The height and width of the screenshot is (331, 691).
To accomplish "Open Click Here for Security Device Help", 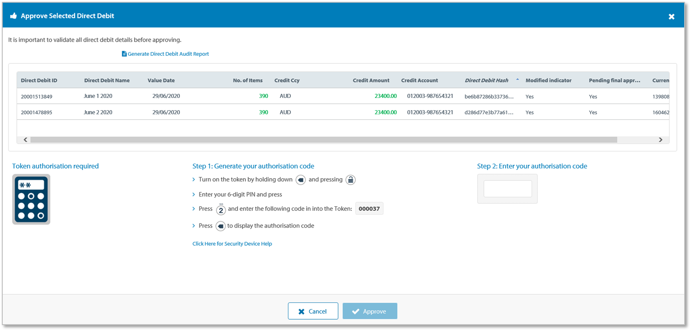I will point(232,244).
